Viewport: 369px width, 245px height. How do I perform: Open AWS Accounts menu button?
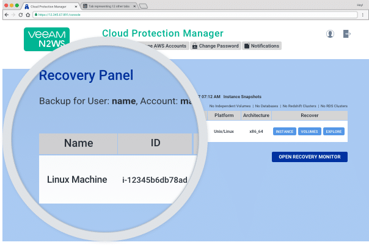tap(166, 46)
